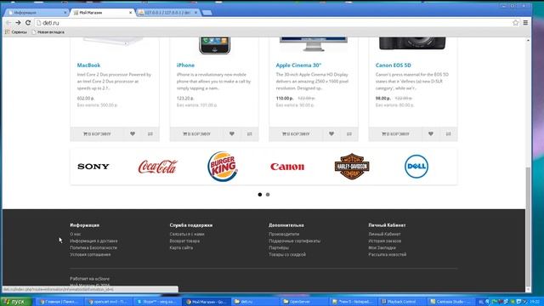Screen dimensions: 544x306
Task: Open the iPhone product title link
Action: click(185, 65)
